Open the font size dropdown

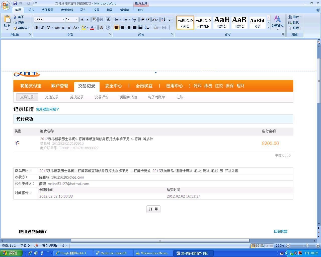click(77, 20)
